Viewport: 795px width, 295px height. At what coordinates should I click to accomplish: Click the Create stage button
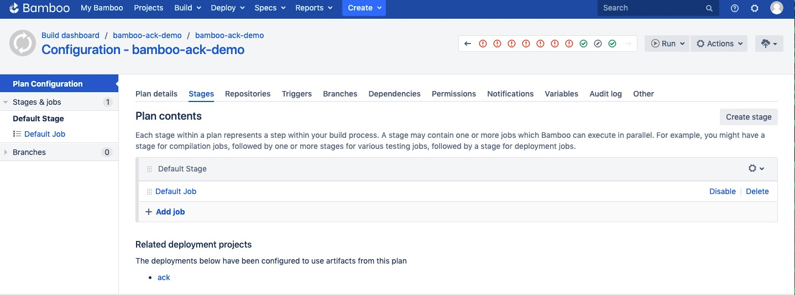[x=749, y=117]
